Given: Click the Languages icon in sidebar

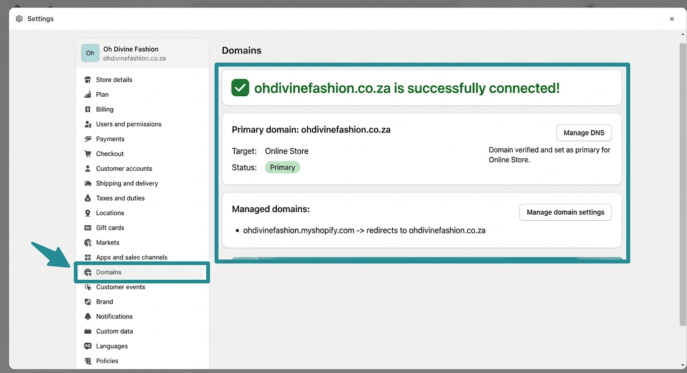Looking at the screenshot, I should point(88,346).
